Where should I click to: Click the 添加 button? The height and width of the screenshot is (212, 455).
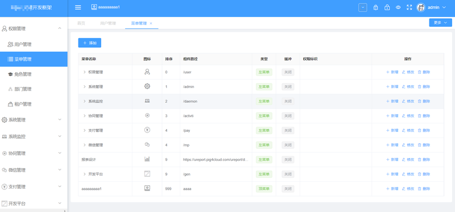(90, 43)
